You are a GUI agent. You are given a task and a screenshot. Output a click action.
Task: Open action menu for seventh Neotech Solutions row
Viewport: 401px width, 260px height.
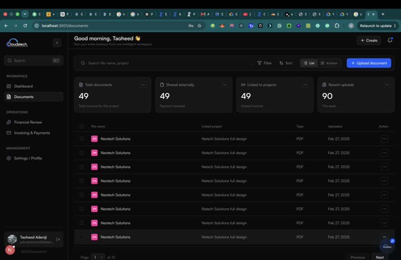pyautogui.click(x=385, y=223)
